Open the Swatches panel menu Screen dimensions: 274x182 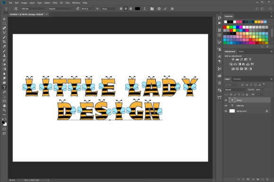coord(271,16)
